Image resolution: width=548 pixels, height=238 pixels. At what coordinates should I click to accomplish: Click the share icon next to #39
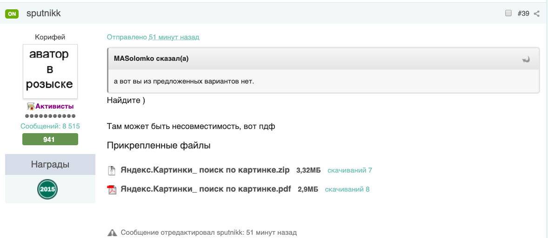click(x=536, y=14)
